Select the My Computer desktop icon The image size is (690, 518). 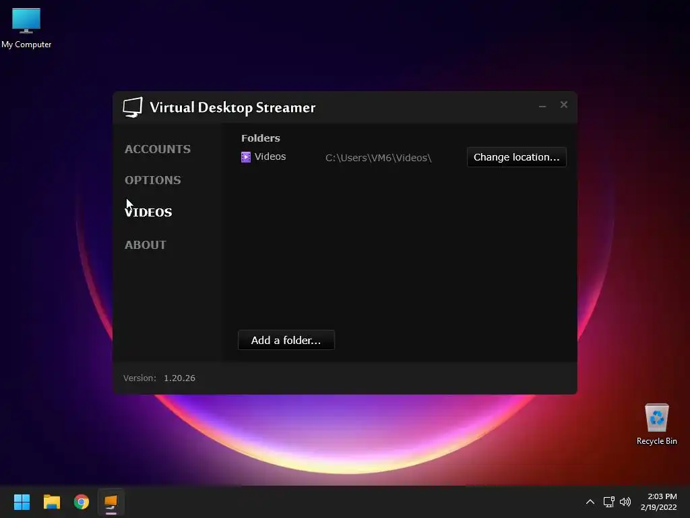tap(26, 28)
